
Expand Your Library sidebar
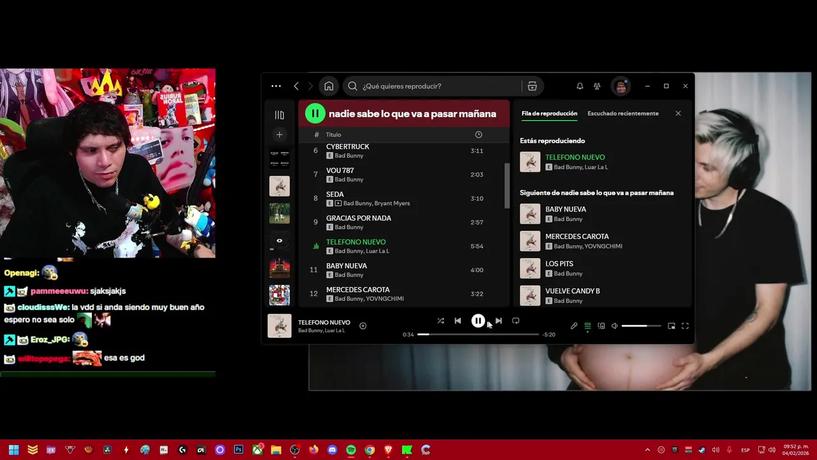coord(279,115)
